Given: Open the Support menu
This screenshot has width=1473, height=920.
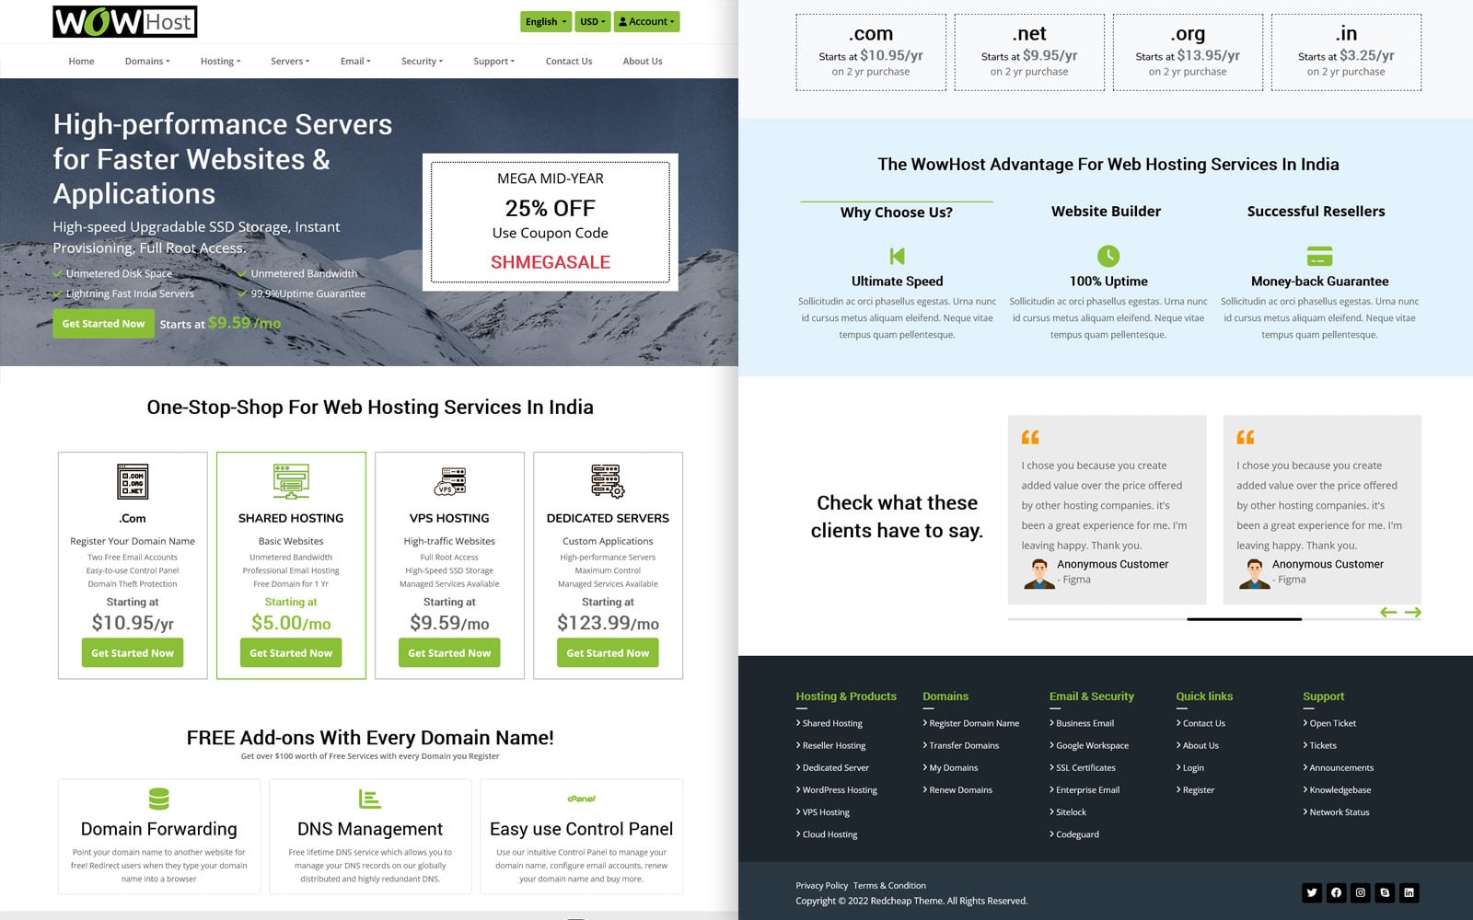Looking at the screenshot, I should point(493,61).
